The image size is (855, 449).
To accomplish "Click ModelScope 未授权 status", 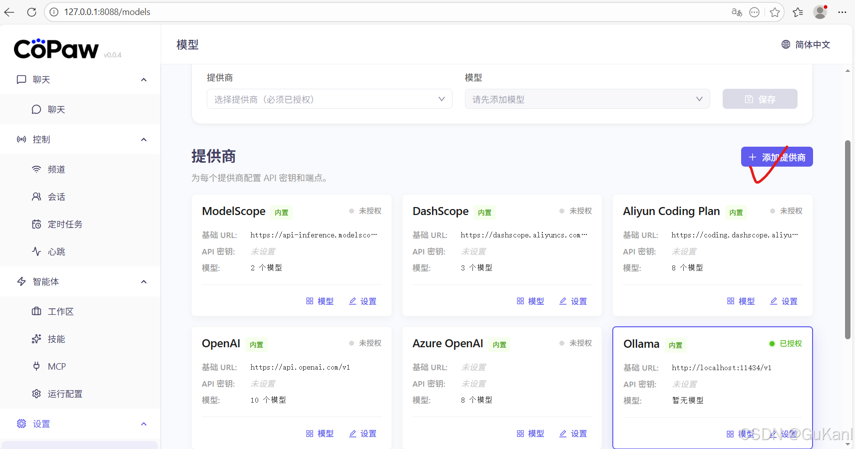I will pos(365,211).
